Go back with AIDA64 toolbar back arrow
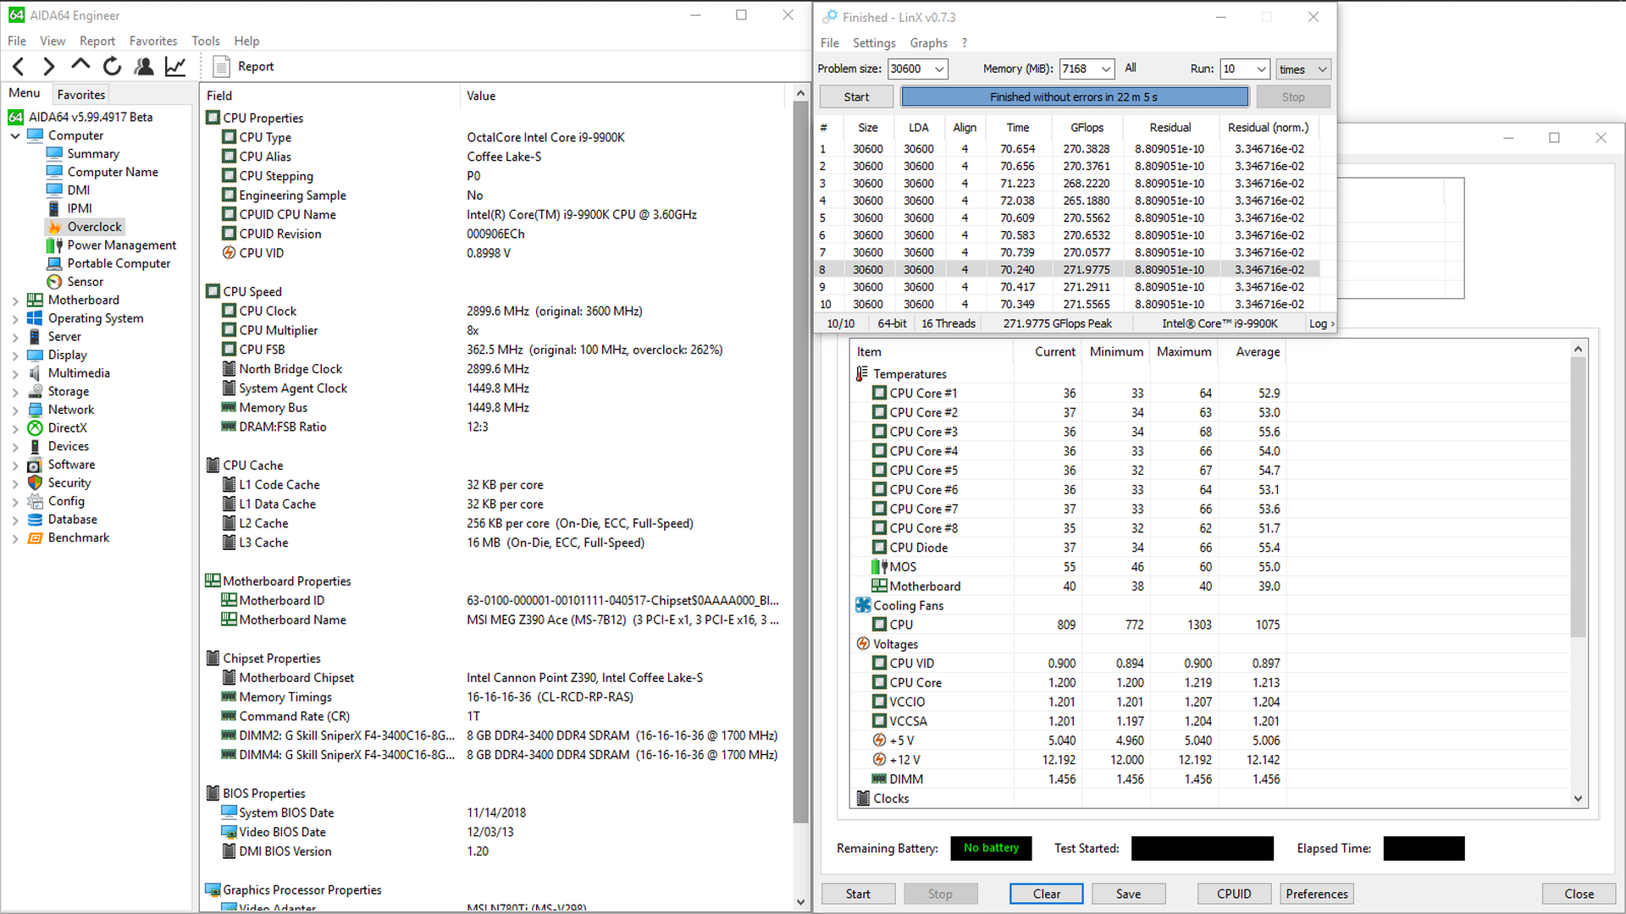 pyautogui.click(x=19, y=66)
